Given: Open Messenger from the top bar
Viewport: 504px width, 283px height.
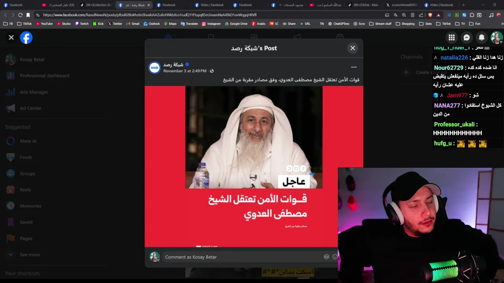Looking at the screenshot, I should pos(467,38).
